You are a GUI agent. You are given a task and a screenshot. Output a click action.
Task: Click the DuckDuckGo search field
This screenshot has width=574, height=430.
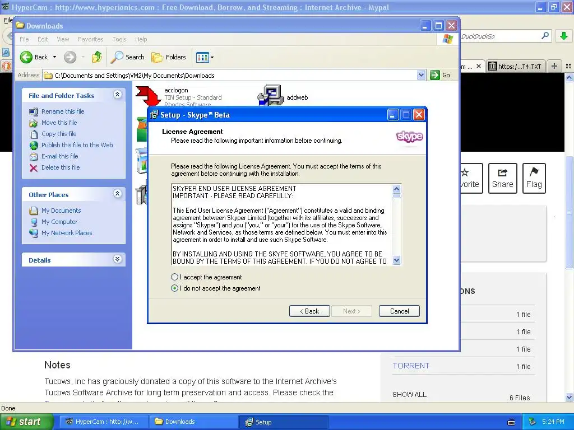coord(499,36)
